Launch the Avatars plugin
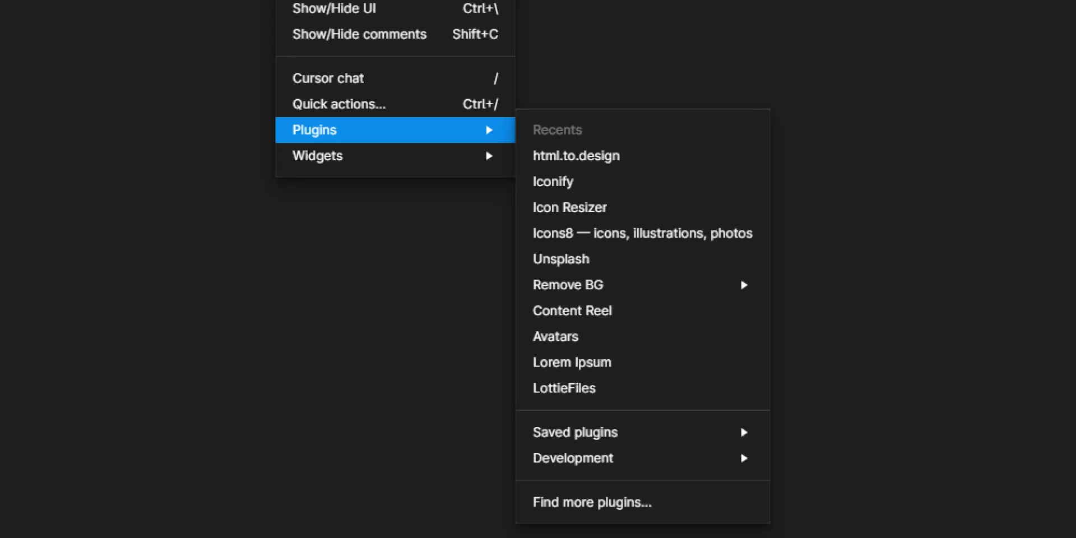This screenshot has width=1076, height=538. (x=643, y=336)
